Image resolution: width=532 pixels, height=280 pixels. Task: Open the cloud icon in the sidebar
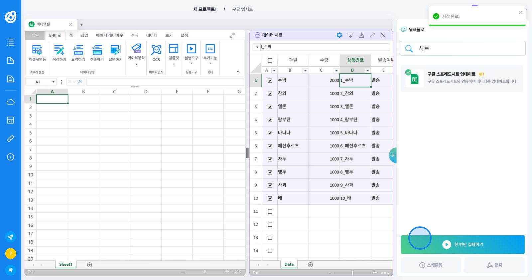(x=11, y=102)
